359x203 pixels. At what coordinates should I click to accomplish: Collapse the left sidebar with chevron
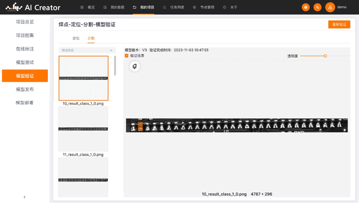25,197
